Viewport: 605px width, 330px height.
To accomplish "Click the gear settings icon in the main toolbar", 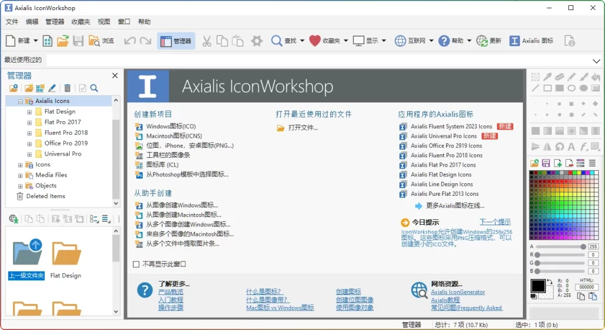I will [x=256, y=41].
